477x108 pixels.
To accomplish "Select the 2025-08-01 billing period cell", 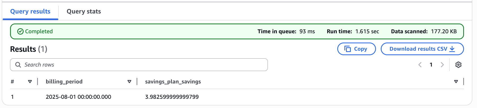I will [78, 97].
